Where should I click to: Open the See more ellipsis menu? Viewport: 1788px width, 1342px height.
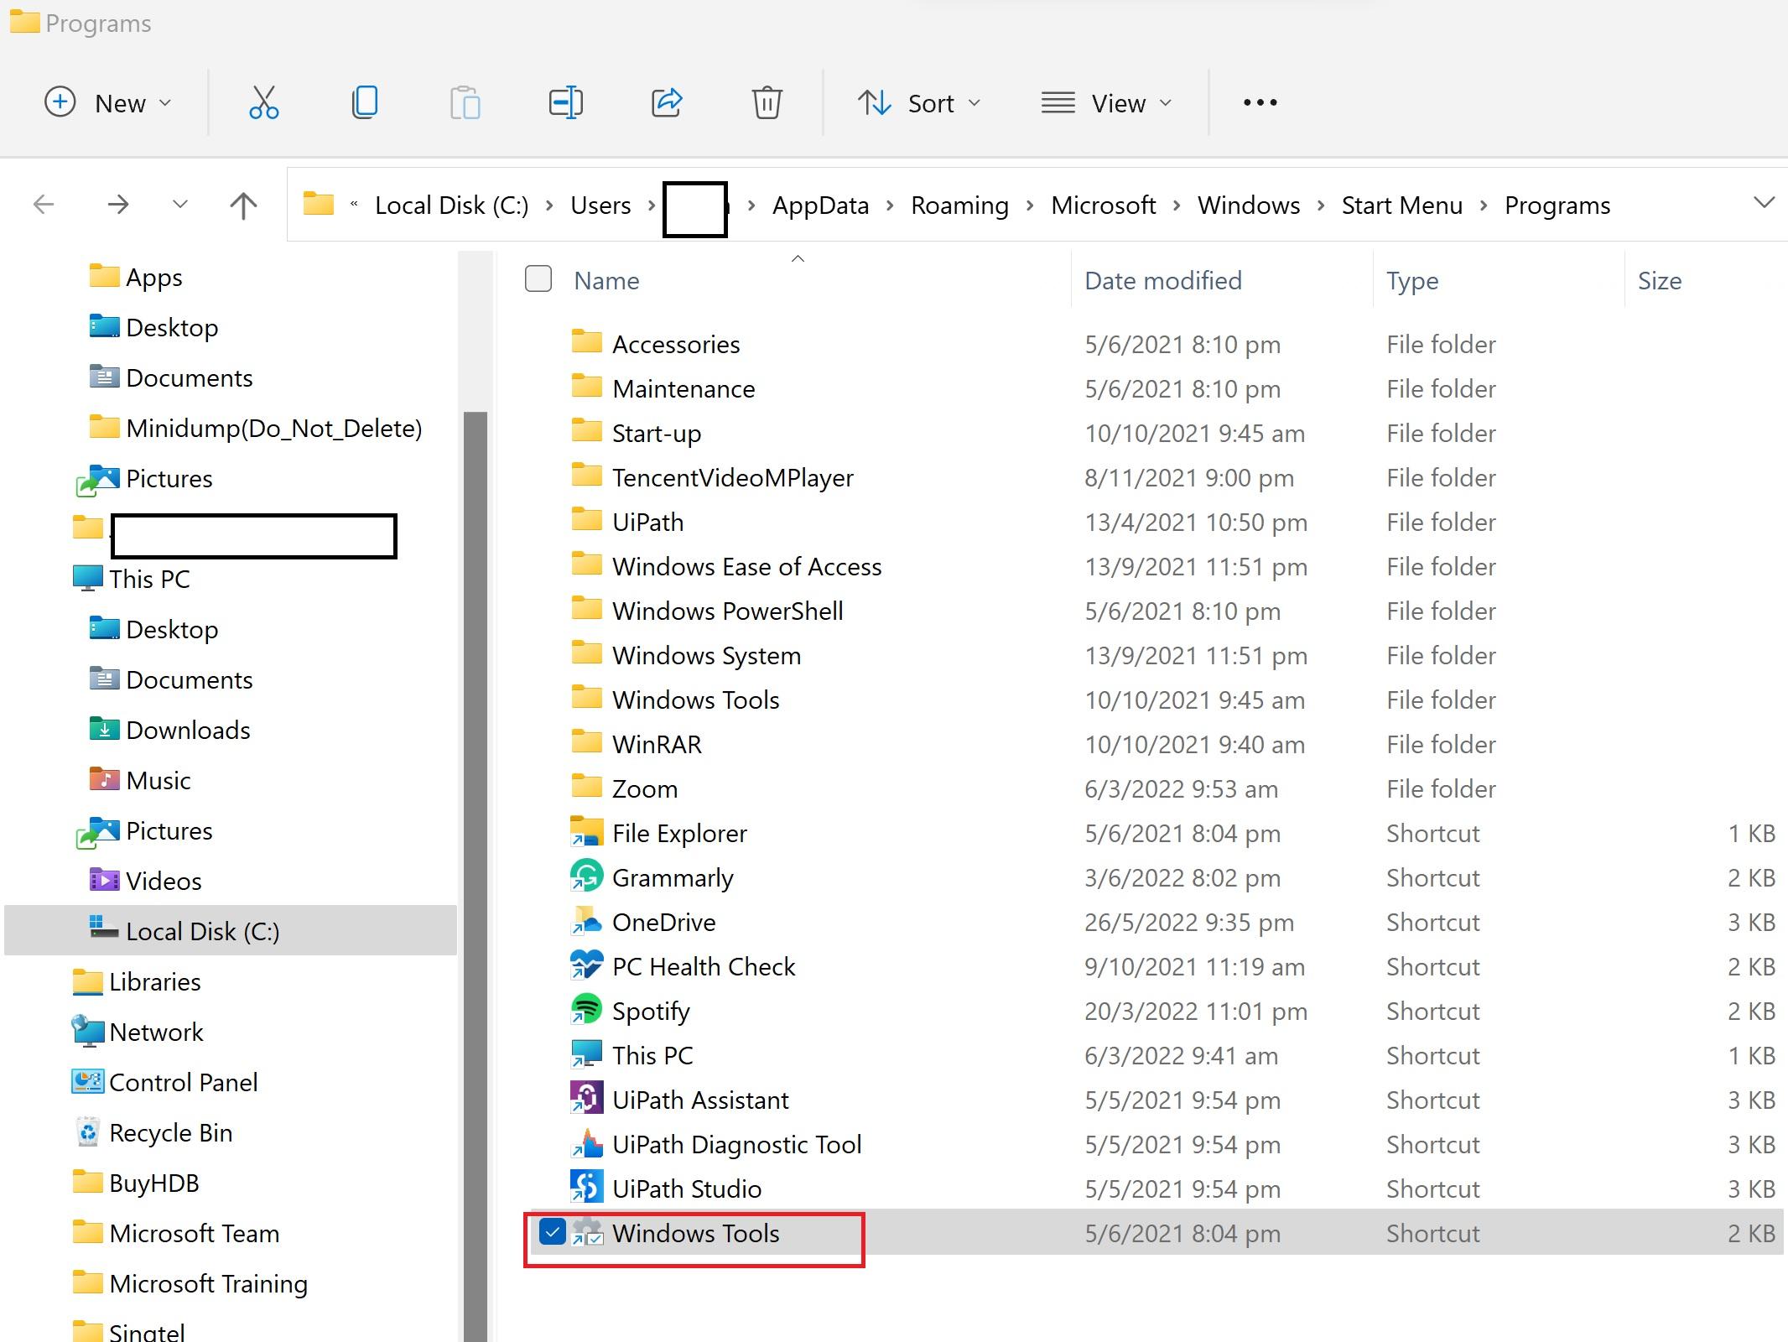point(1260,102)
